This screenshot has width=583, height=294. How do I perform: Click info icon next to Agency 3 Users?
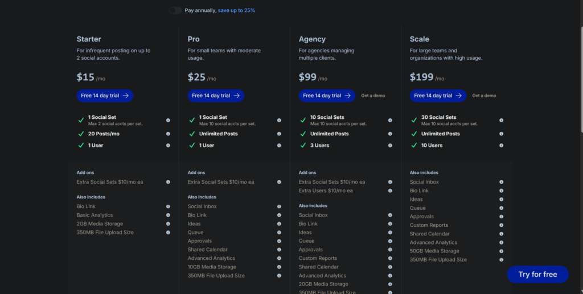coord(390,146)
